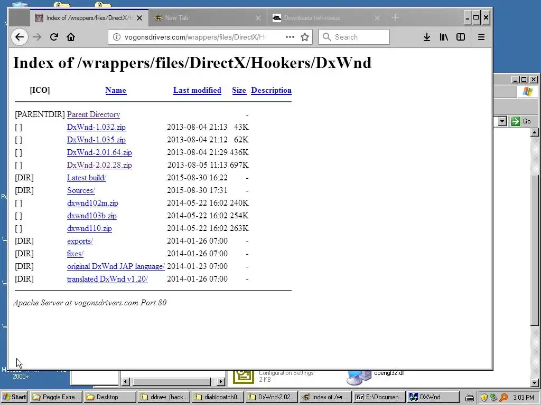Image resolution: width=541 pixels, height=405 pixels.
Task: Open the Sources/ folder
Action: click(81, 190)
